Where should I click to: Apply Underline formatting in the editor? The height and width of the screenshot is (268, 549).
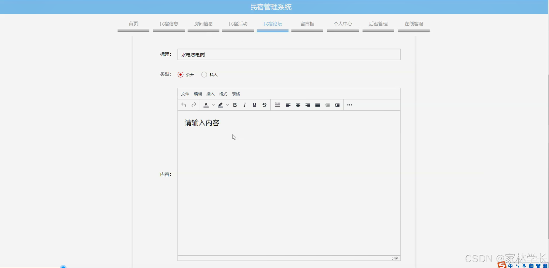click(x=254, y=105)
